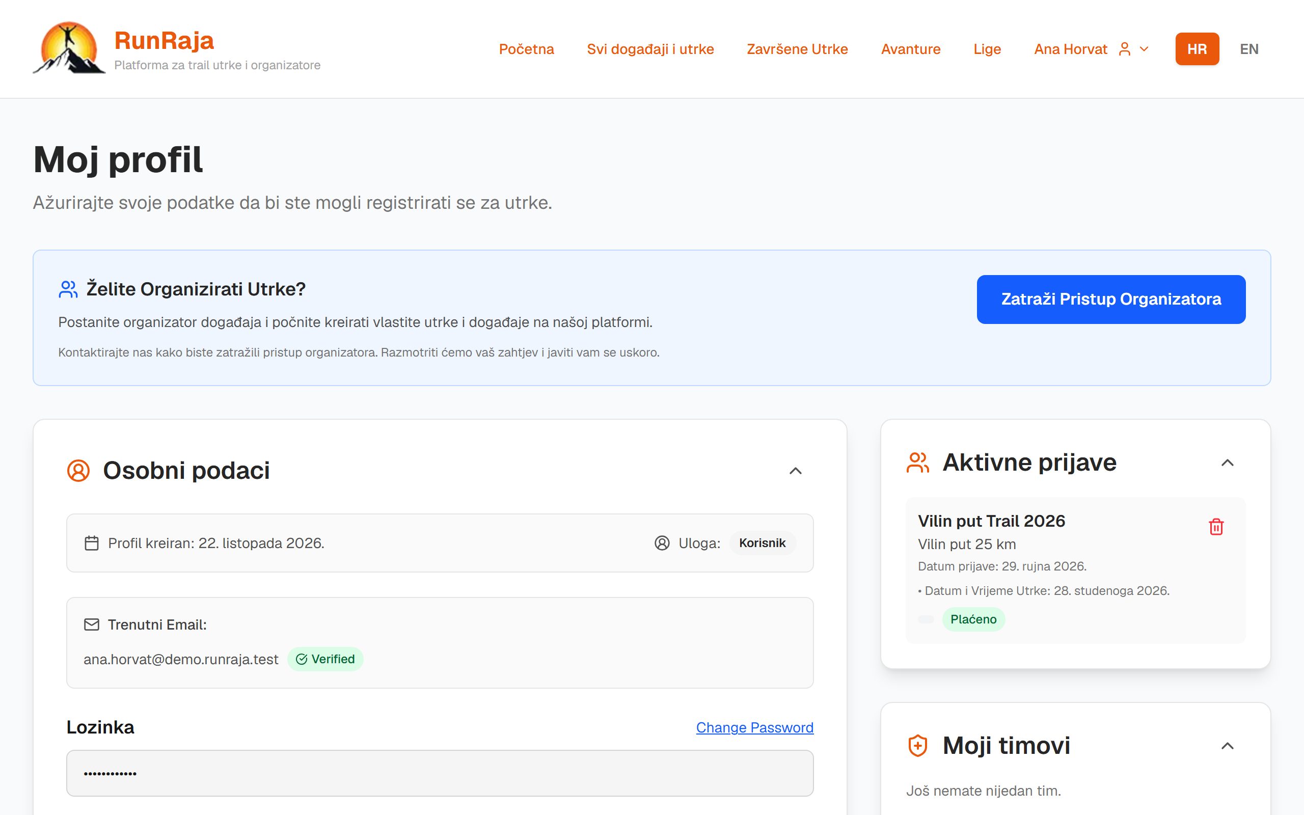1304x815 pixels.
Task: Click the Ana Horvat user name
Action: point(1070,49)
